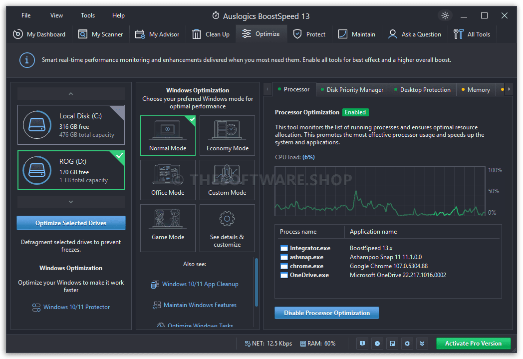Open Windows 10/11 App Cleanup link

(x=200, y=284)
